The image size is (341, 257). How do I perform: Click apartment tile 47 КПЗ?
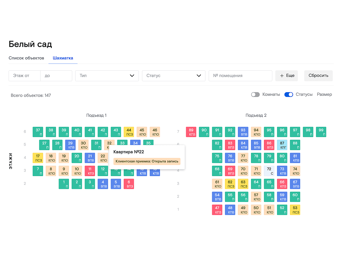pos(217,210)
